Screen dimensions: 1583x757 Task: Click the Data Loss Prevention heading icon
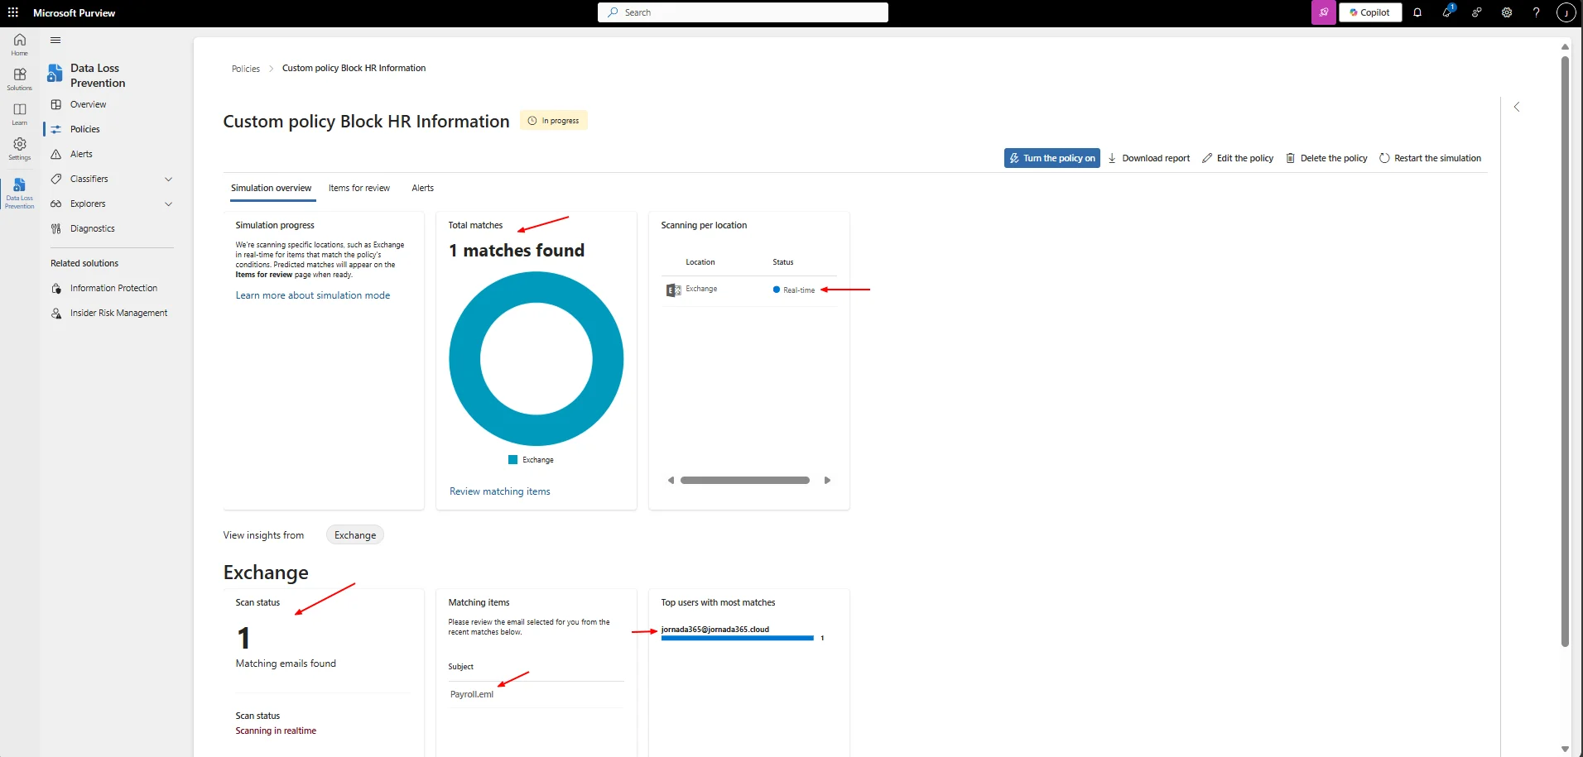coord(55,74)
